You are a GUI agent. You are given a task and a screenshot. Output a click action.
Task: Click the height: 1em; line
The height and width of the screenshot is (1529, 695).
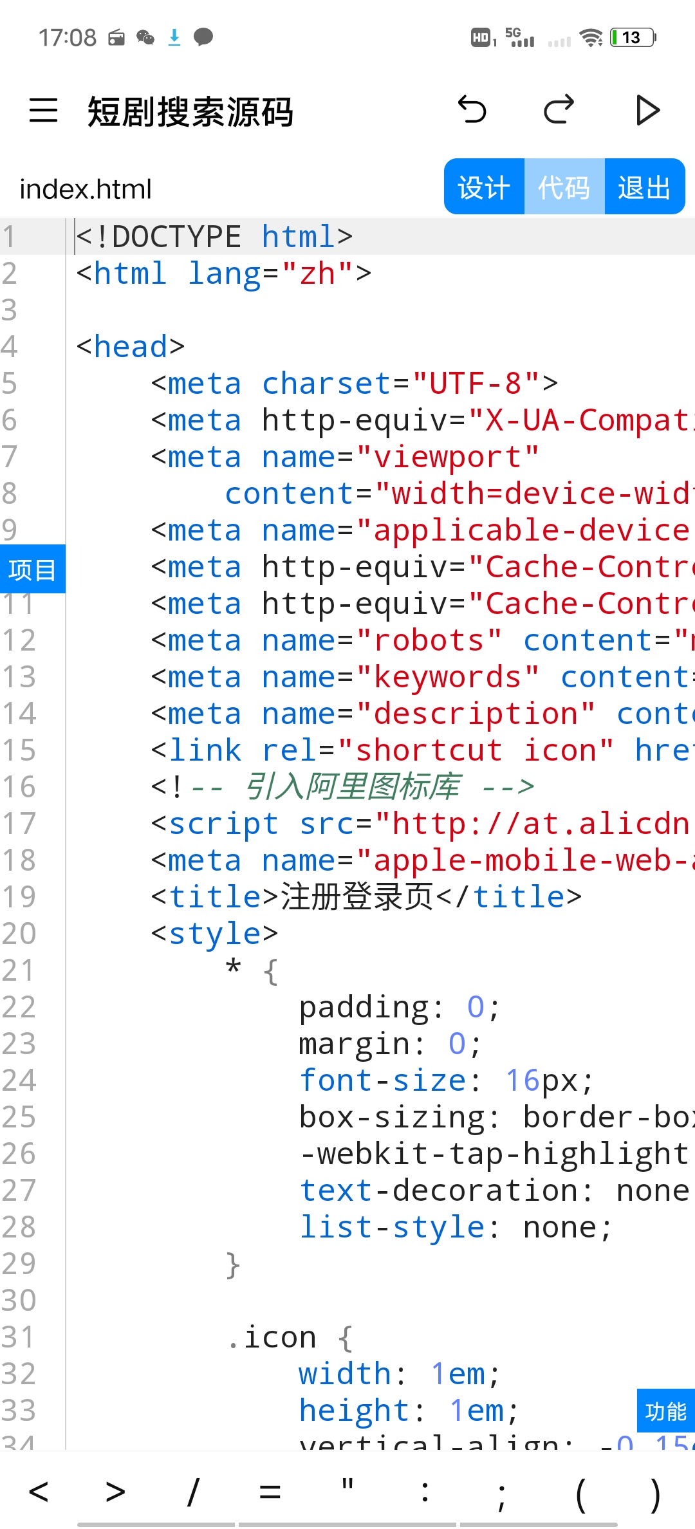pyautogui.click(x=409, y=1411)
